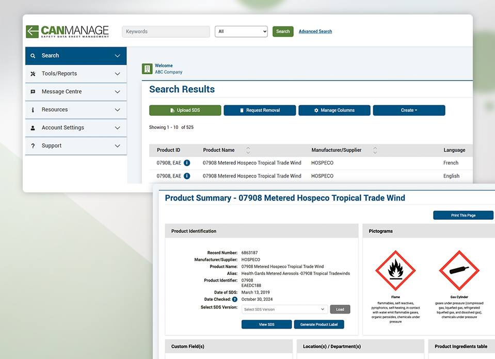Open the Support menu item
495x359 pixels.
pyautogui.click(x=76, y=146)
